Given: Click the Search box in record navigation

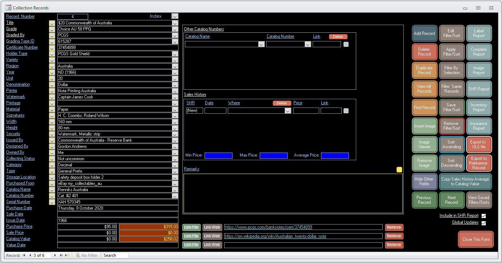Looking at the screenshot, I should click(x=115, y=255).
